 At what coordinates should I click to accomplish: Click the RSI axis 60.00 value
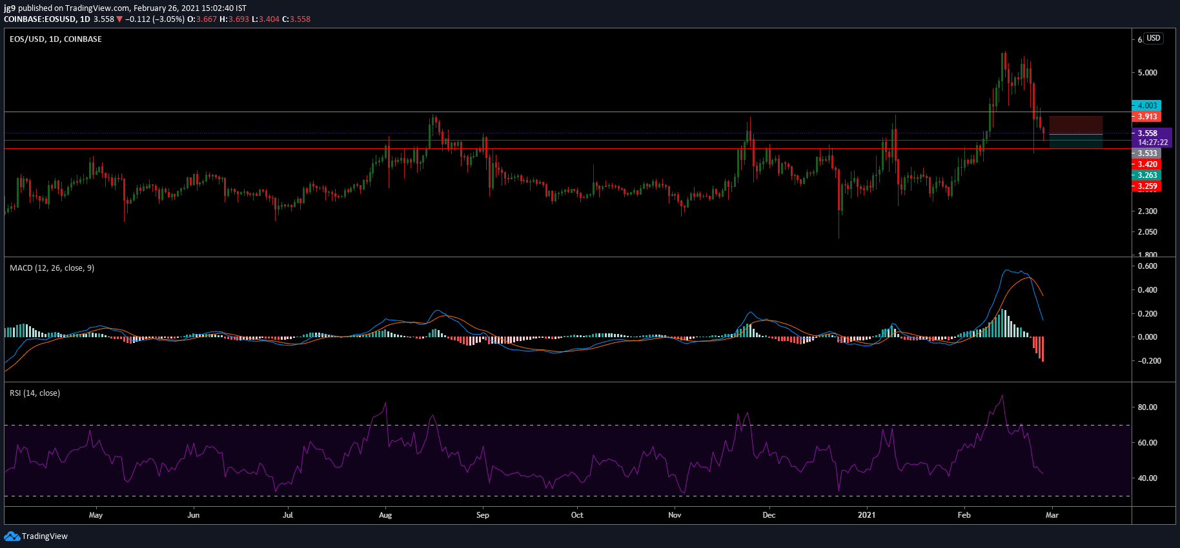(1147, 442)
